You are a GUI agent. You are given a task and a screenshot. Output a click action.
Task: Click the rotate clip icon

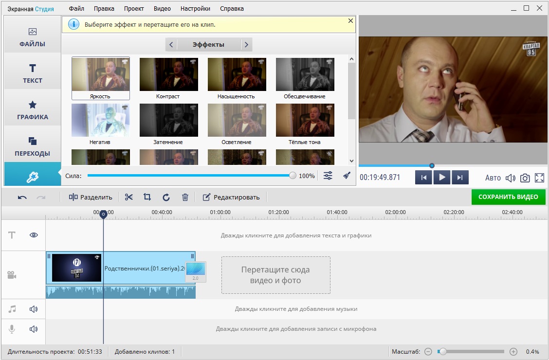pos(166,197)
